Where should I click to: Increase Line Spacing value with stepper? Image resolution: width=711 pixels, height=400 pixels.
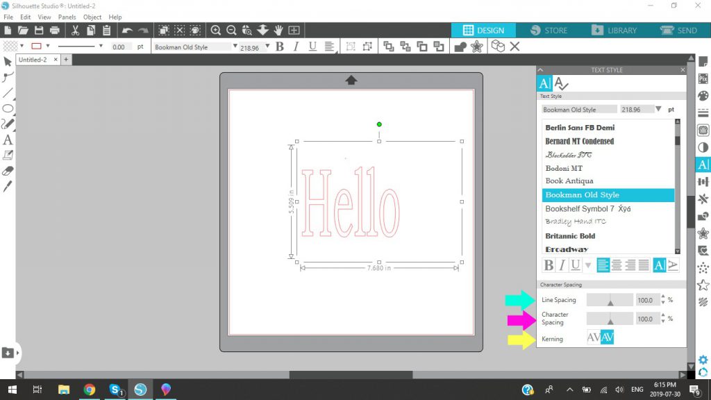tap(663, 297)
